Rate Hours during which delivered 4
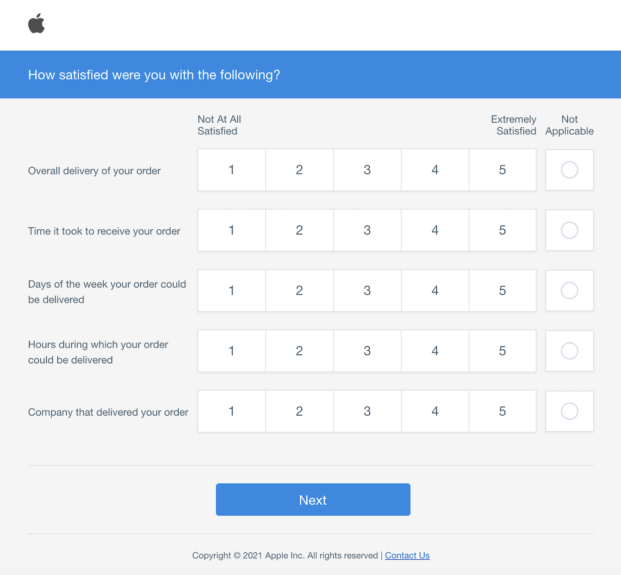The width and height of the screenshot is (621, 575). 435,351
